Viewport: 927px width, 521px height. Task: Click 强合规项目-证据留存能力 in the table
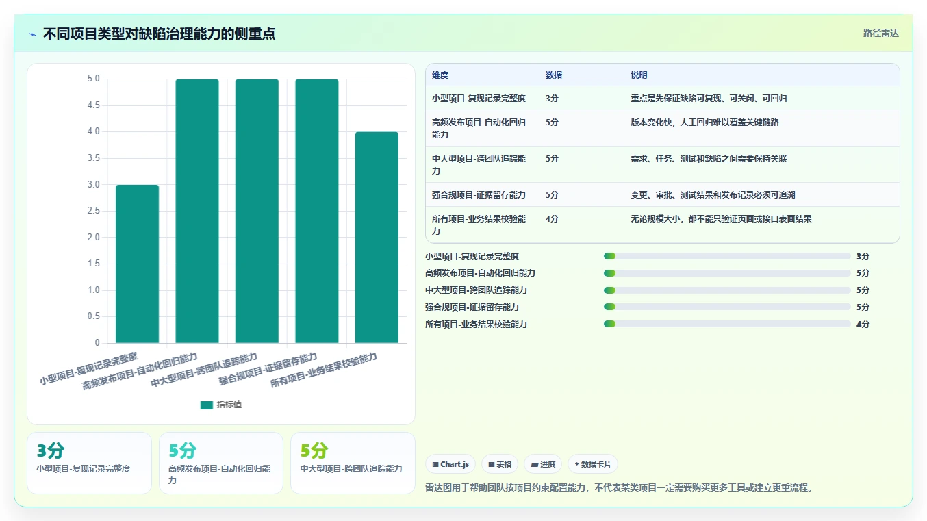479,195
